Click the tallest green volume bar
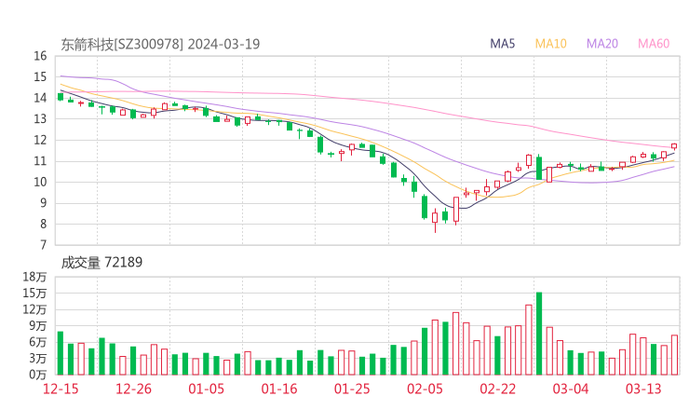689x410 pixels. pyautogui.click(x=539, y=334)
